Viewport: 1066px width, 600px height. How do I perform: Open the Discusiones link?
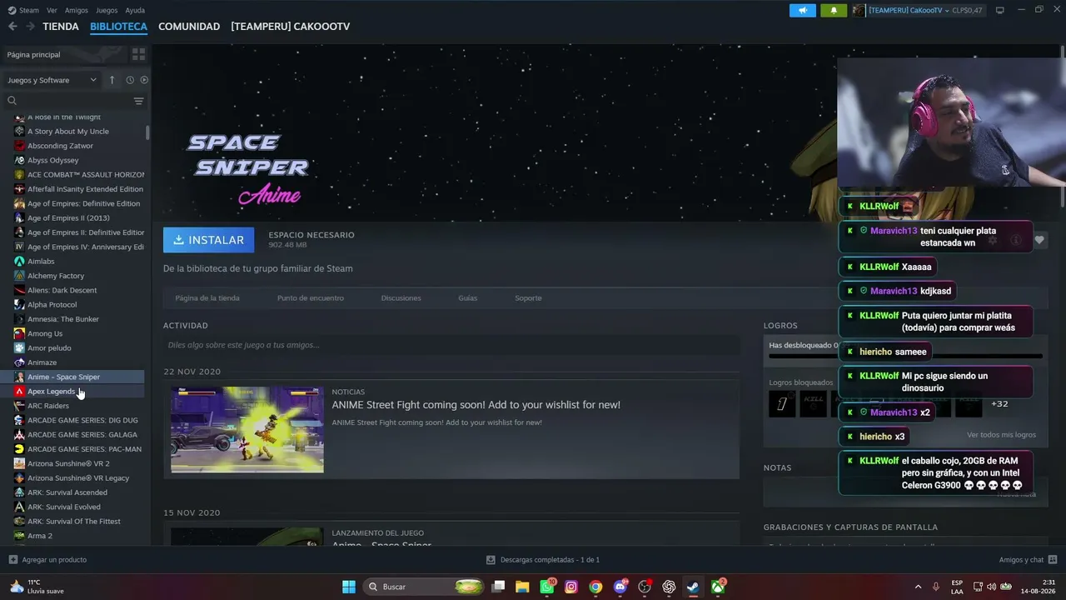coord(401,298)
